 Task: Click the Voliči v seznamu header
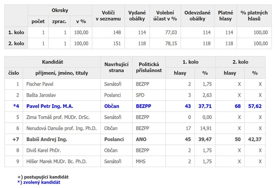point(108,16)
